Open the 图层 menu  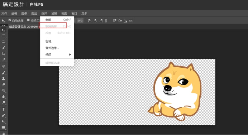coord(34,14)
